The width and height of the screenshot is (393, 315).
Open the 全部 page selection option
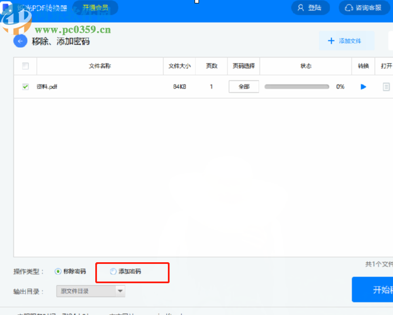pos(244,87)
